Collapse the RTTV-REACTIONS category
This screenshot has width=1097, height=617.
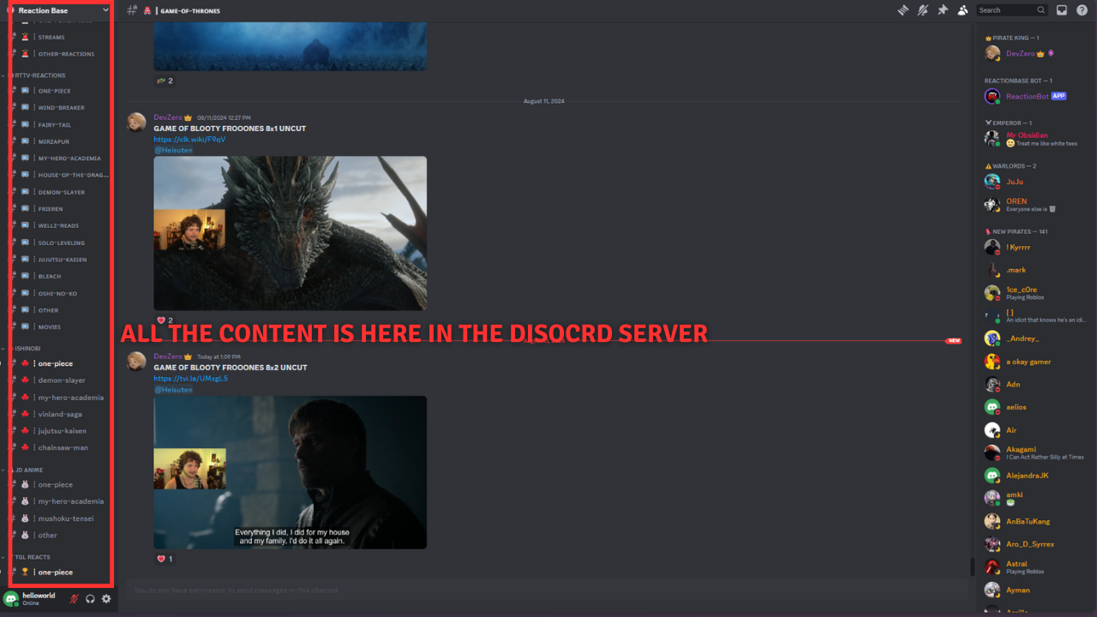click(39, 75)
